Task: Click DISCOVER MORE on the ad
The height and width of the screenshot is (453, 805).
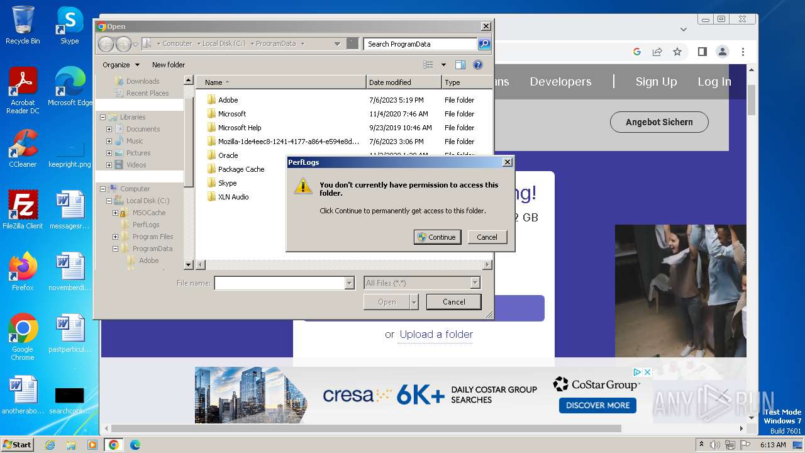Action: click(x=597, y=405)
